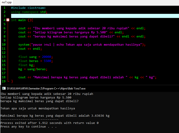
Task: Switch to the no7.cpp file tab
Action: [x=7, y=2]
